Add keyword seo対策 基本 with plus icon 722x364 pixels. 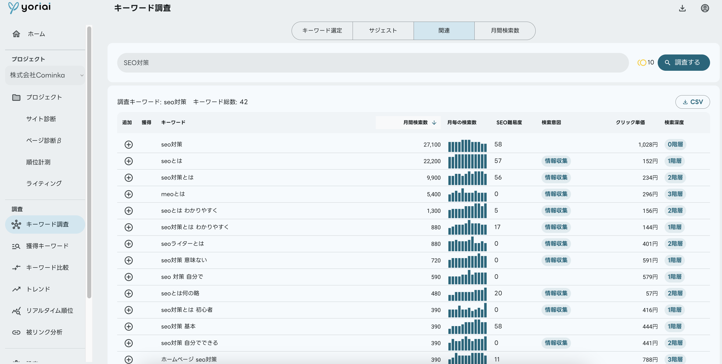pos(128,327)
